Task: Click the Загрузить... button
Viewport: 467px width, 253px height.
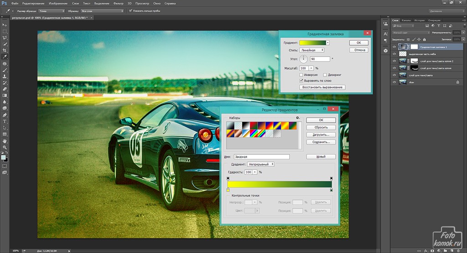Action: tap(321, 135)
